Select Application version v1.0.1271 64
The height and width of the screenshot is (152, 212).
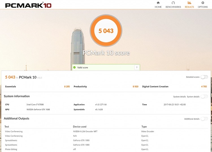(x=101, y=105)
